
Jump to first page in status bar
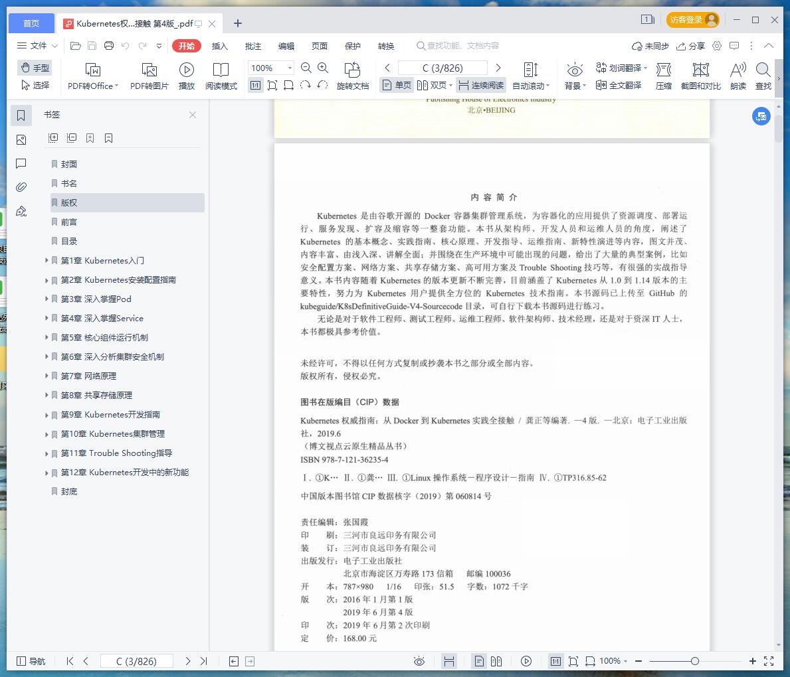(70, 661)
